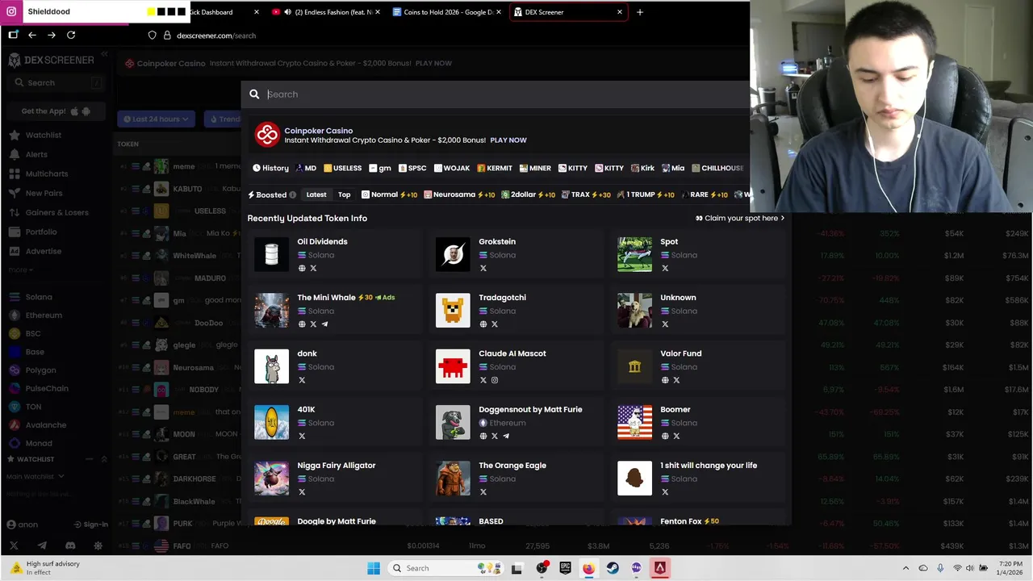Click Claim your spot here link
Screen dimensions: 1033x581
pyautogui.click(x=740, y=218)
